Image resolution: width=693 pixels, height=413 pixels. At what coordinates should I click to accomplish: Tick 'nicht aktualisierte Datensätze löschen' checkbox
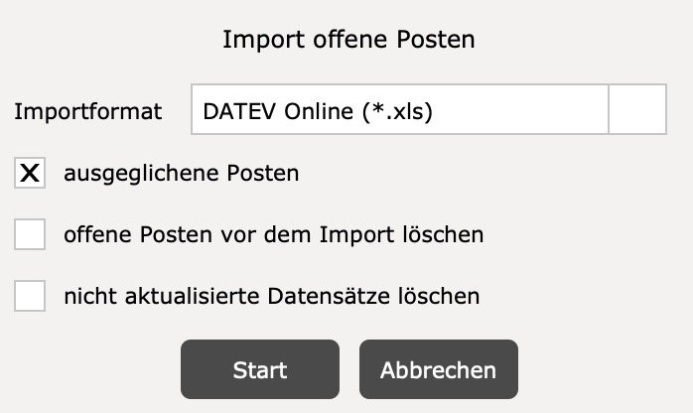click(x=31, y=296)
